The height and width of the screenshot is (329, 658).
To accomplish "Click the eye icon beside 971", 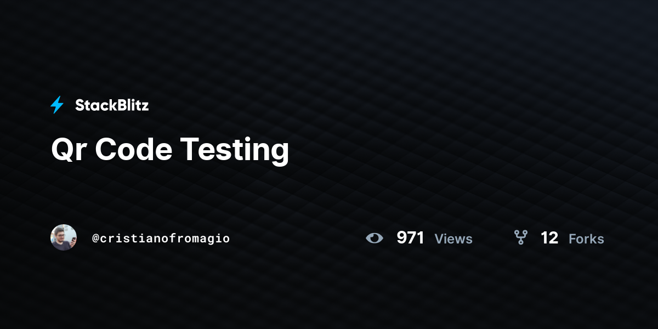I will point(375,238).
